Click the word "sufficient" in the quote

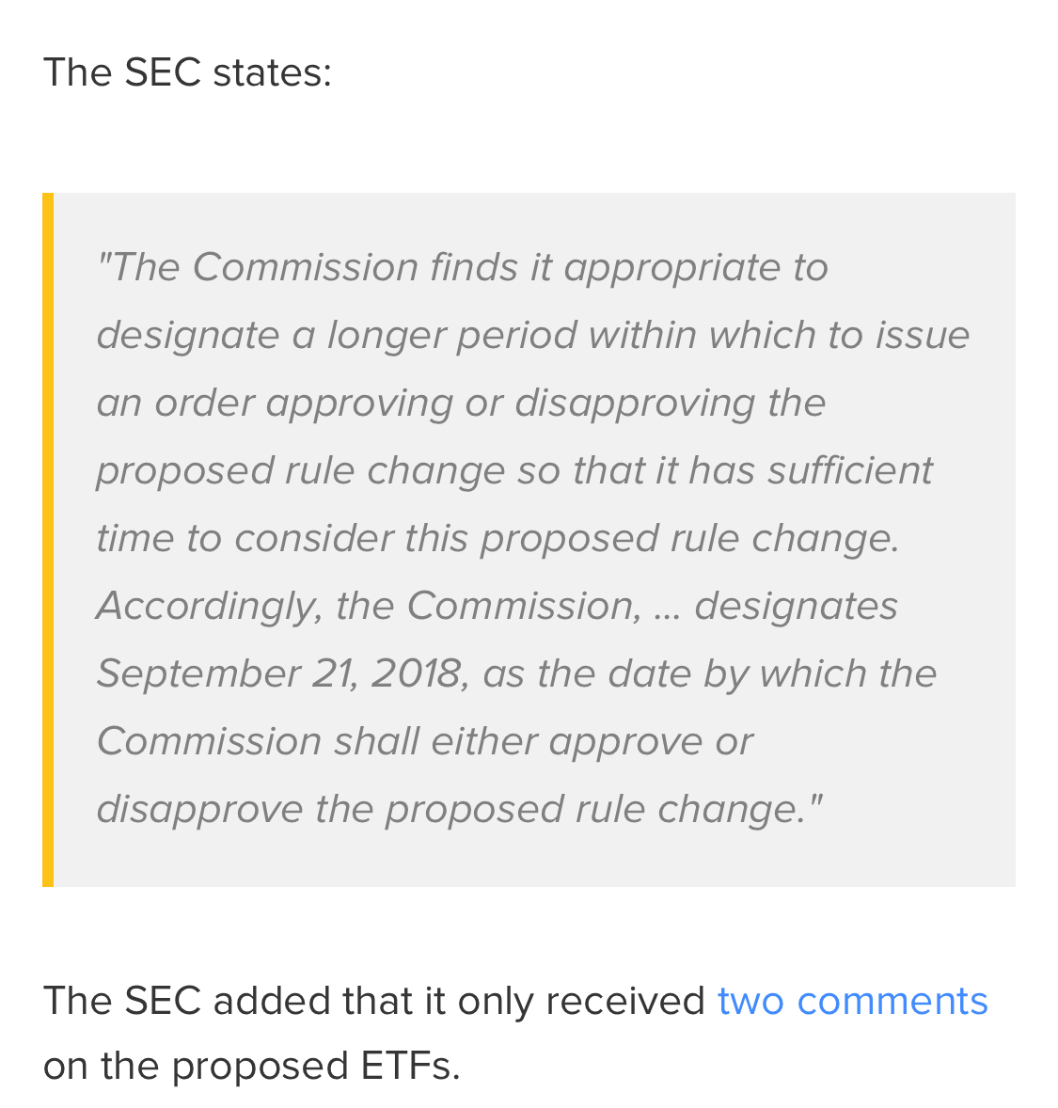(x=849, y=470)
